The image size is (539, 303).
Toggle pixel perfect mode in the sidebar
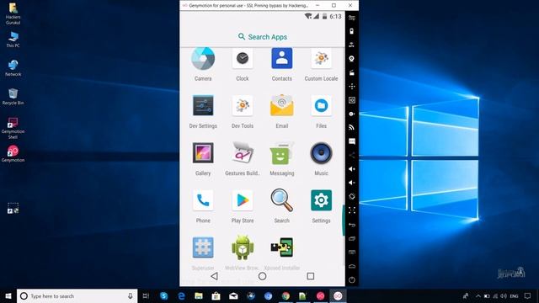point(352,210)
